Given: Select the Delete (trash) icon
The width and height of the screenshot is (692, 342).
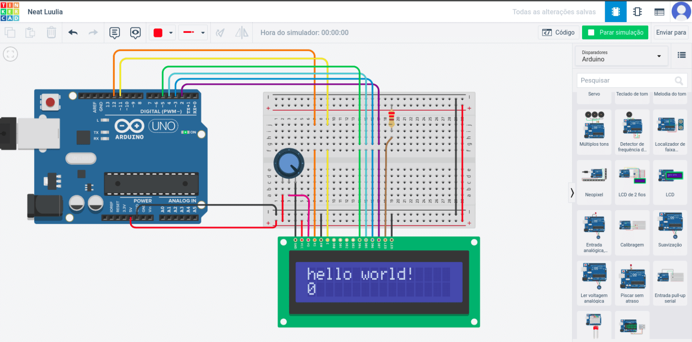Looking at the screenshot, I should click(x=51, y=32).
